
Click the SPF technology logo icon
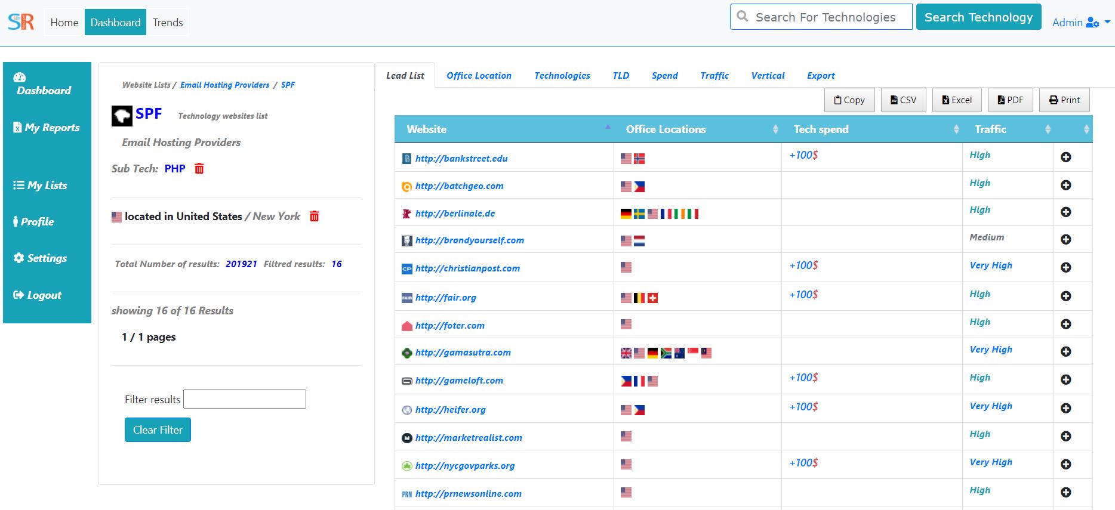click(122, 116)
